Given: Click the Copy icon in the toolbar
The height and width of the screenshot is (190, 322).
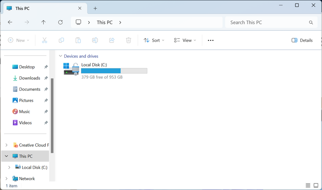Looking at the screenshot, I should 61,40.
